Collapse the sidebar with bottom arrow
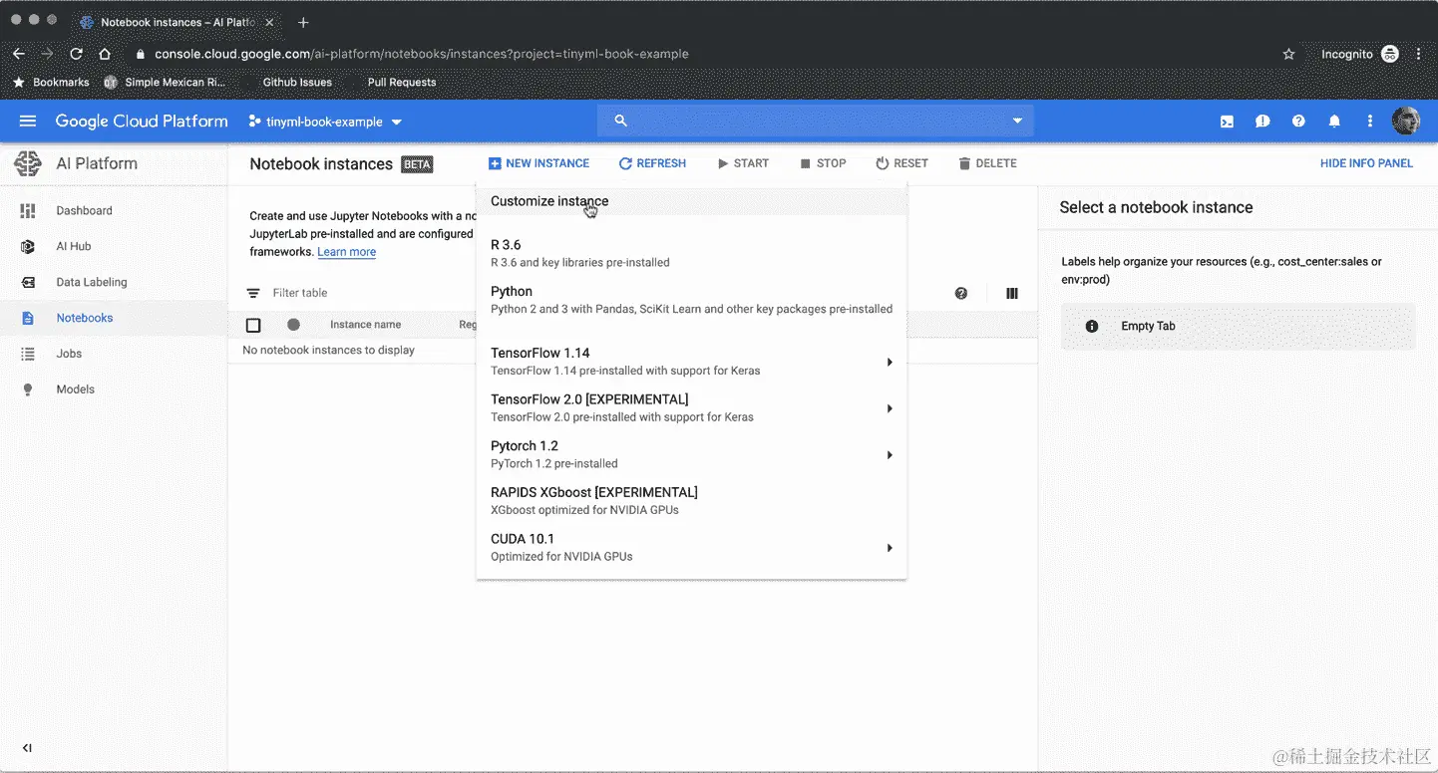1438x773 pixels. [x=27, y=748]
